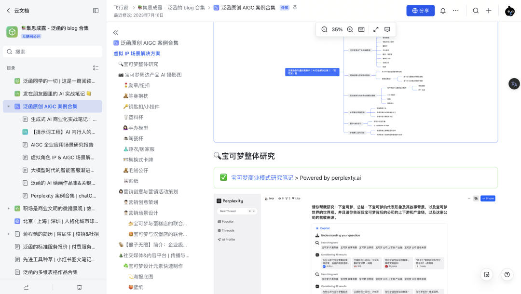The height and width of the screenshot is (294, 521).
Task: Create new document with plus icon
Action: [x=488, y=11]
